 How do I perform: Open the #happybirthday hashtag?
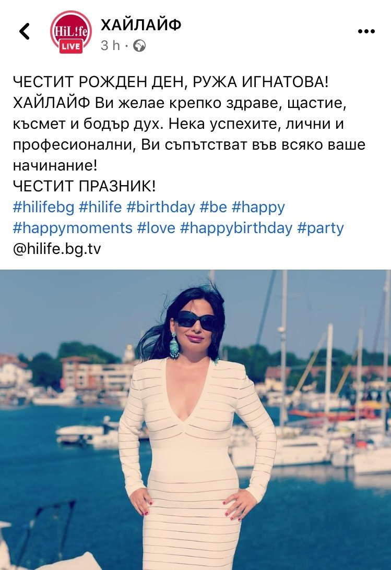pyautogui.click(x=236, y=228)
